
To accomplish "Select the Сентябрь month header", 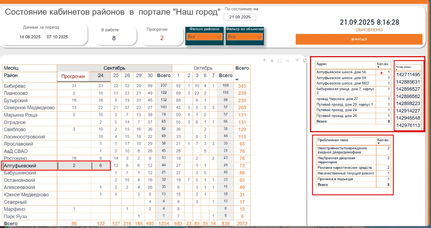I will pyautogui.click(x=114, y=68).
